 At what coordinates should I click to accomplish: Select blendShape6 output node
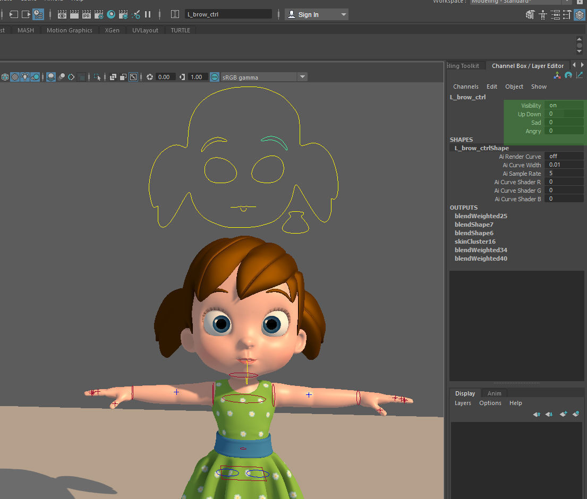point(474,233)
